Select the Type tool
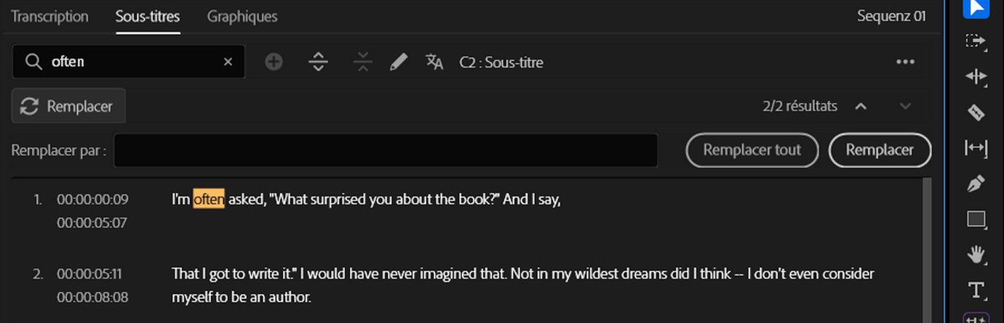The image size is (1004, 323). 976,290
